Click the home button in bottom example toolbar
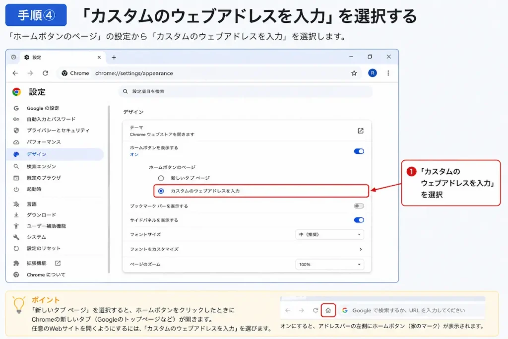Screen dimensions: 508x339 pos(328,311)
